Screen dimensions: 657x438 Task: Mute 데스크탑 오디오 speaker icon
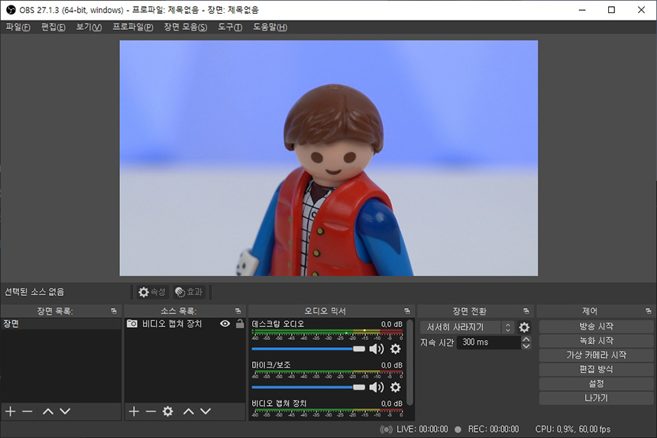[377, 349]
